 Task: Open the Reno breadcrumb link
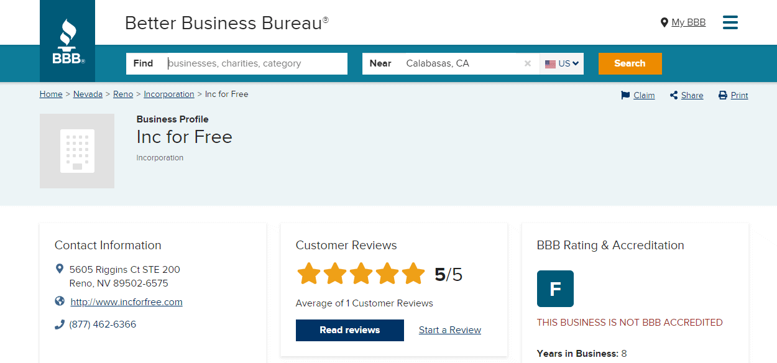pyautogui.click(x=123, y=94)
